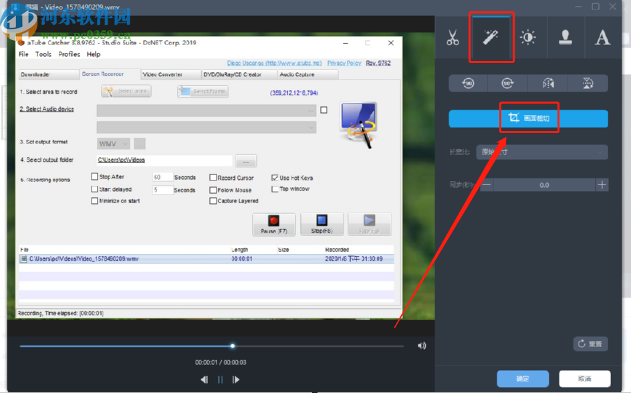This screenshot has width=631, height=393.
Task: Uncheck the Use Hot Keys checkbox
Action: tap(275, 177)
